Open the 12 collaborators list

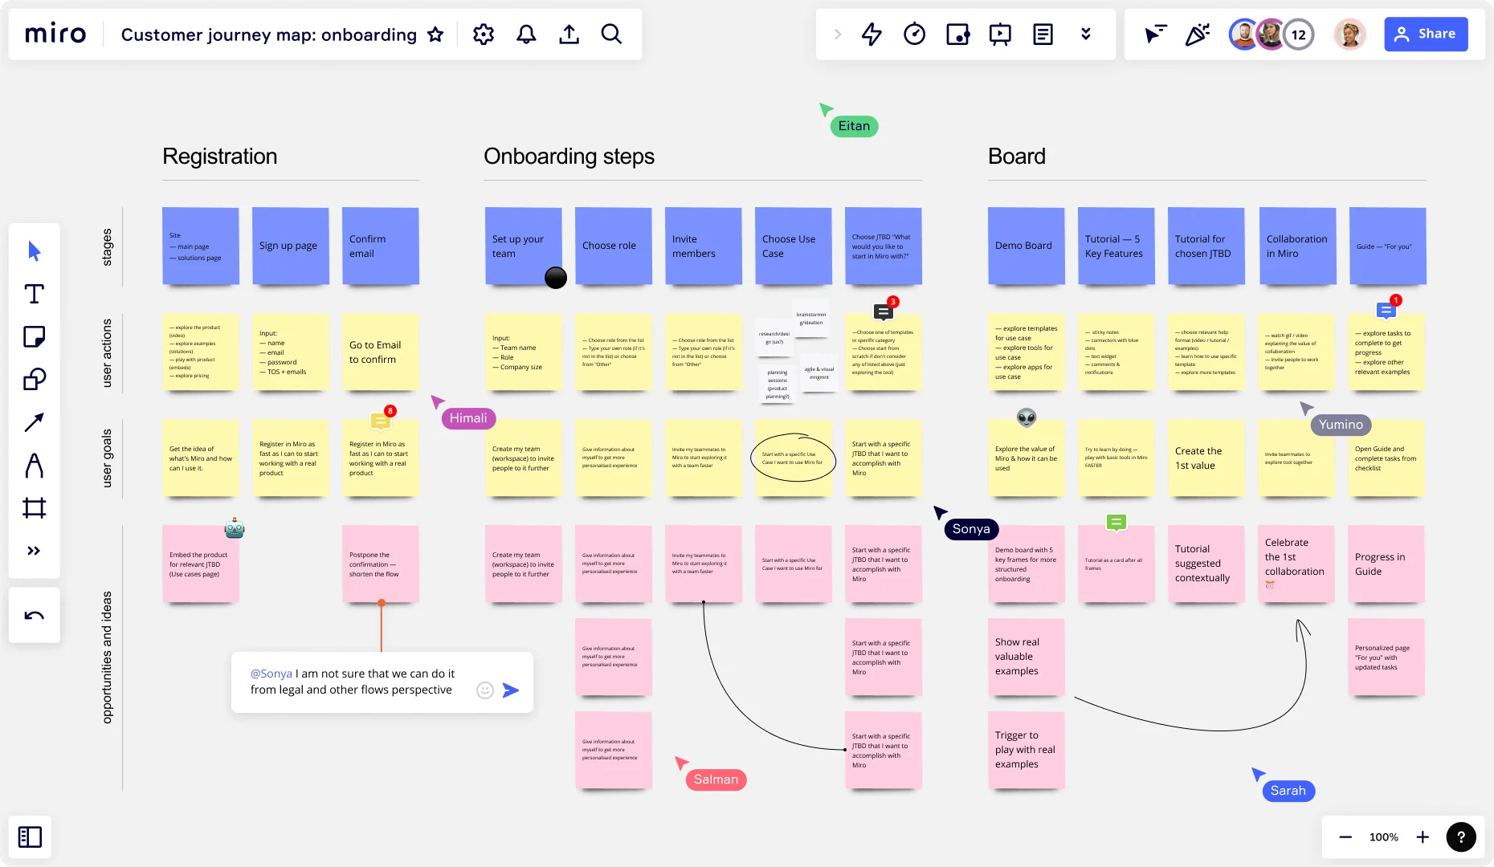pos(1298,35)
